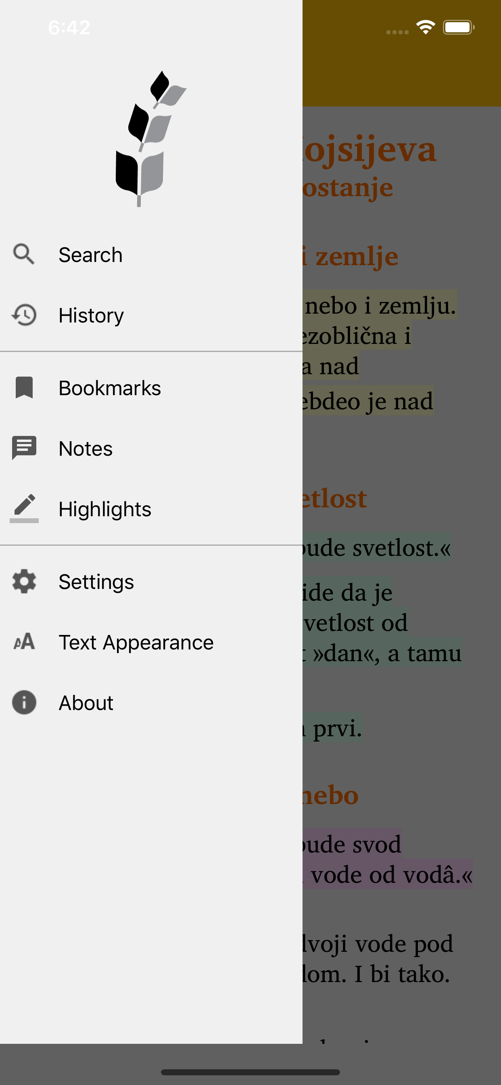The height and width of the screenshot is (1085, 501).
Task: Tap the Bookmarks ribbon icon
Action: [24, 387]
